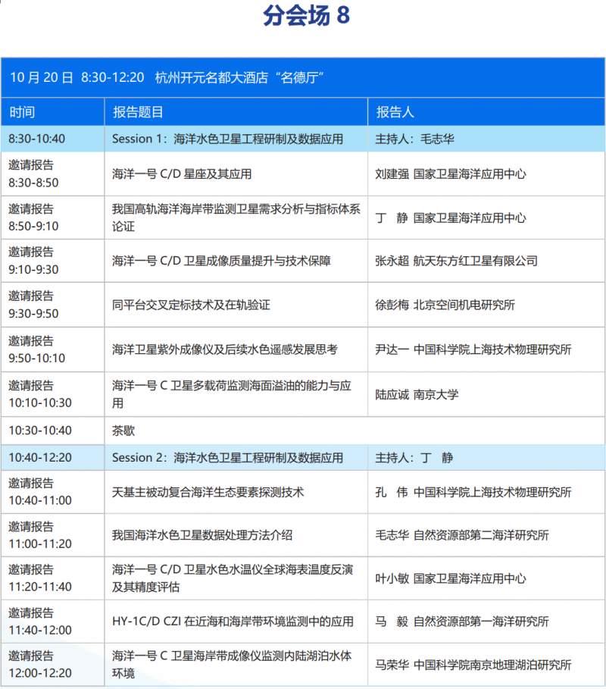Image resolution: width=606 pixels, height=689 pixels.
Task: Click the '报告题目' column header
Action: [138, 112]
